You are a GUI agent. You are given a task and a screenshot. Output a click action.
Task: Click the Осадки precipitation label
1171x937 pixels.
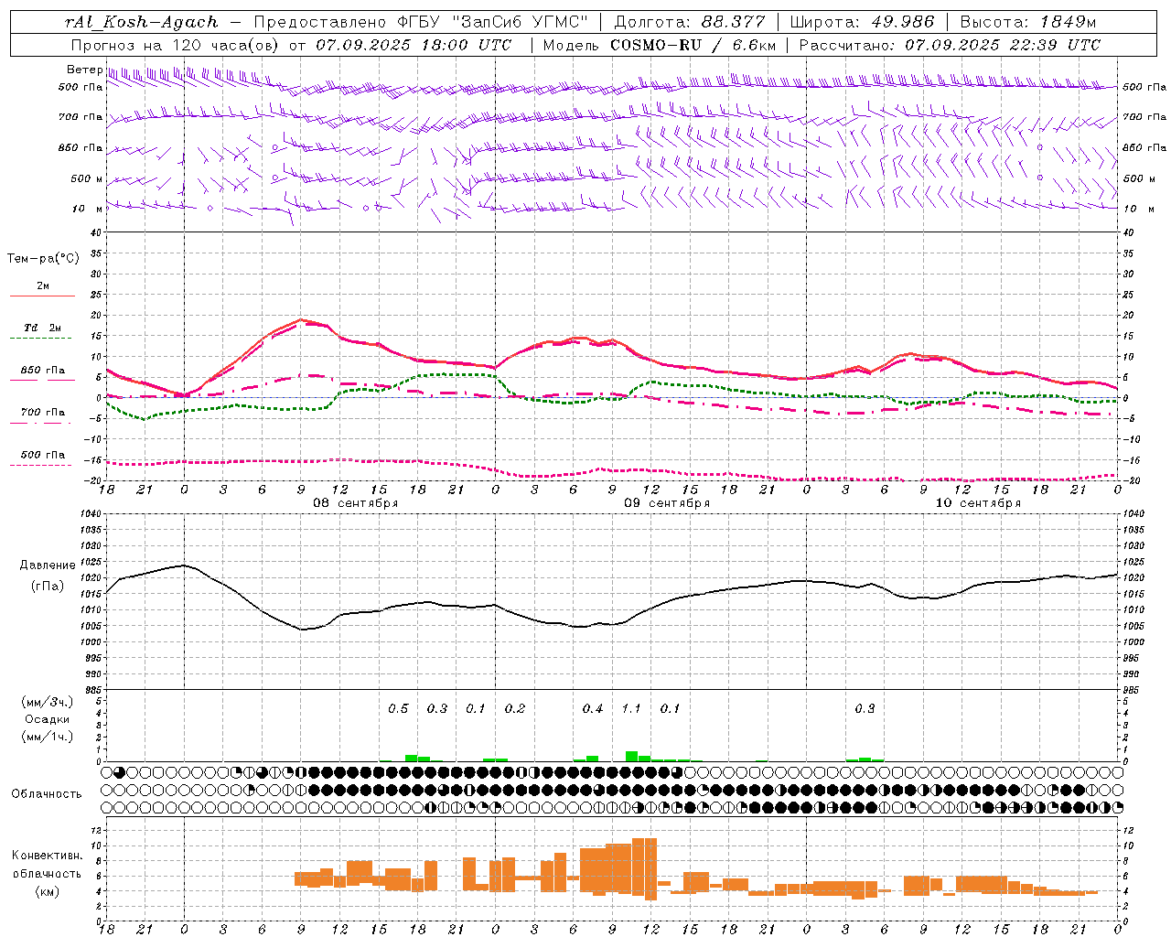click(48, 719)
